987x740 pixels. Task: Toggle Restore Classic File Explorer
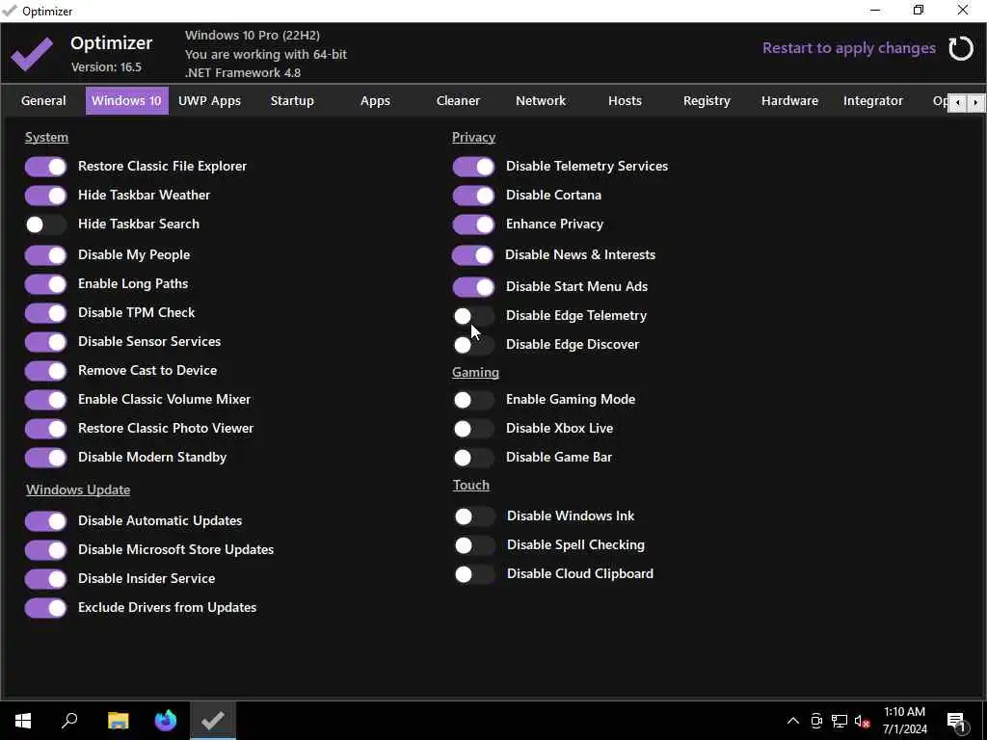pos(46,167)
